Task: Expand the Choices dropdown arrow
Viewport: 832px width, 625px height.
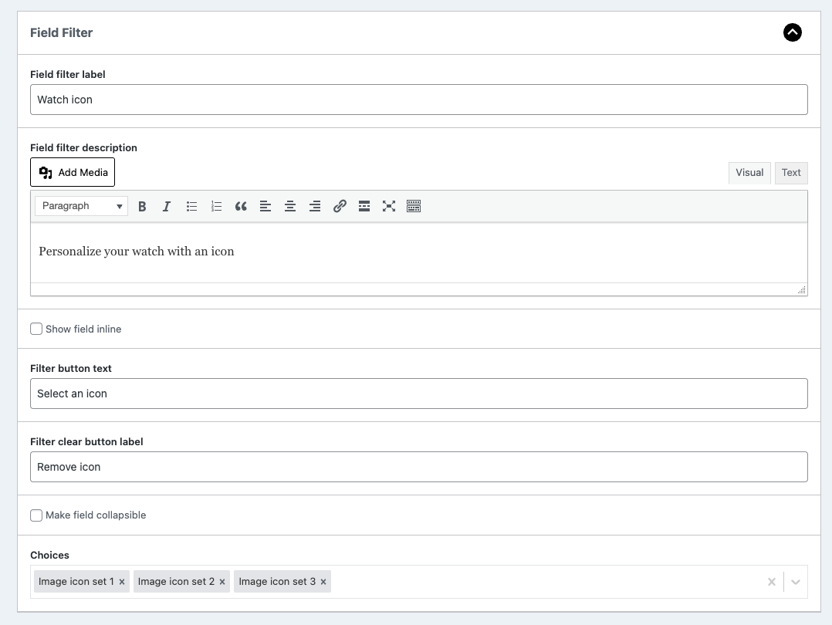Action: coord(796,582)
